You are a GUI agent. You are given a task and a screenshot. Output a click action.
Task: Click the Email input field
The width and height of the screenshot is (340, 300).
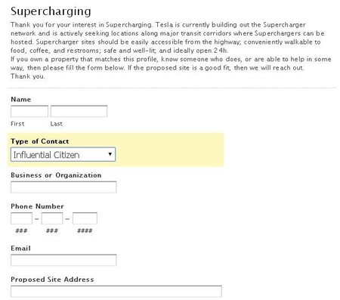coord(63,260)
